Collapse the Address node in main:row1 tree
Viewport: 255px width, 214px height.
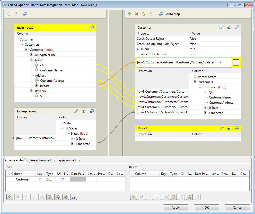point(31,76)
